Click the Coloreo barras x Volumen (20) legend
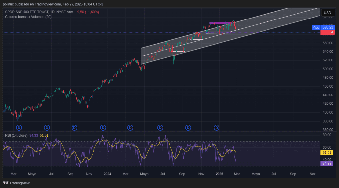Viewport: 339px width, 188px height. click(28, 17)
